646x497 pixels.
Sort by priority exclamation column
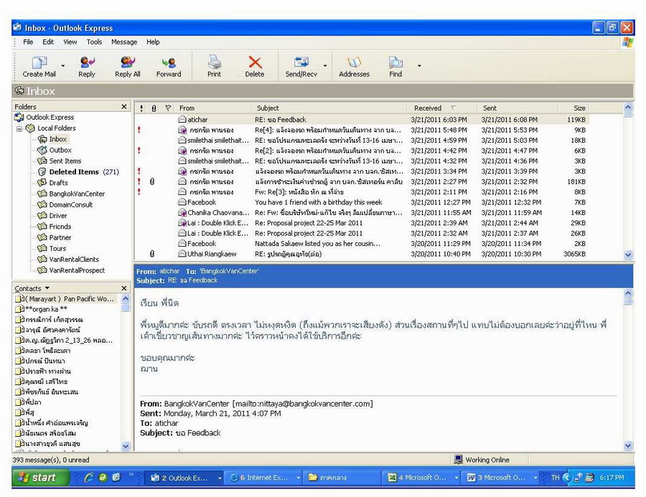pos(141,108)
